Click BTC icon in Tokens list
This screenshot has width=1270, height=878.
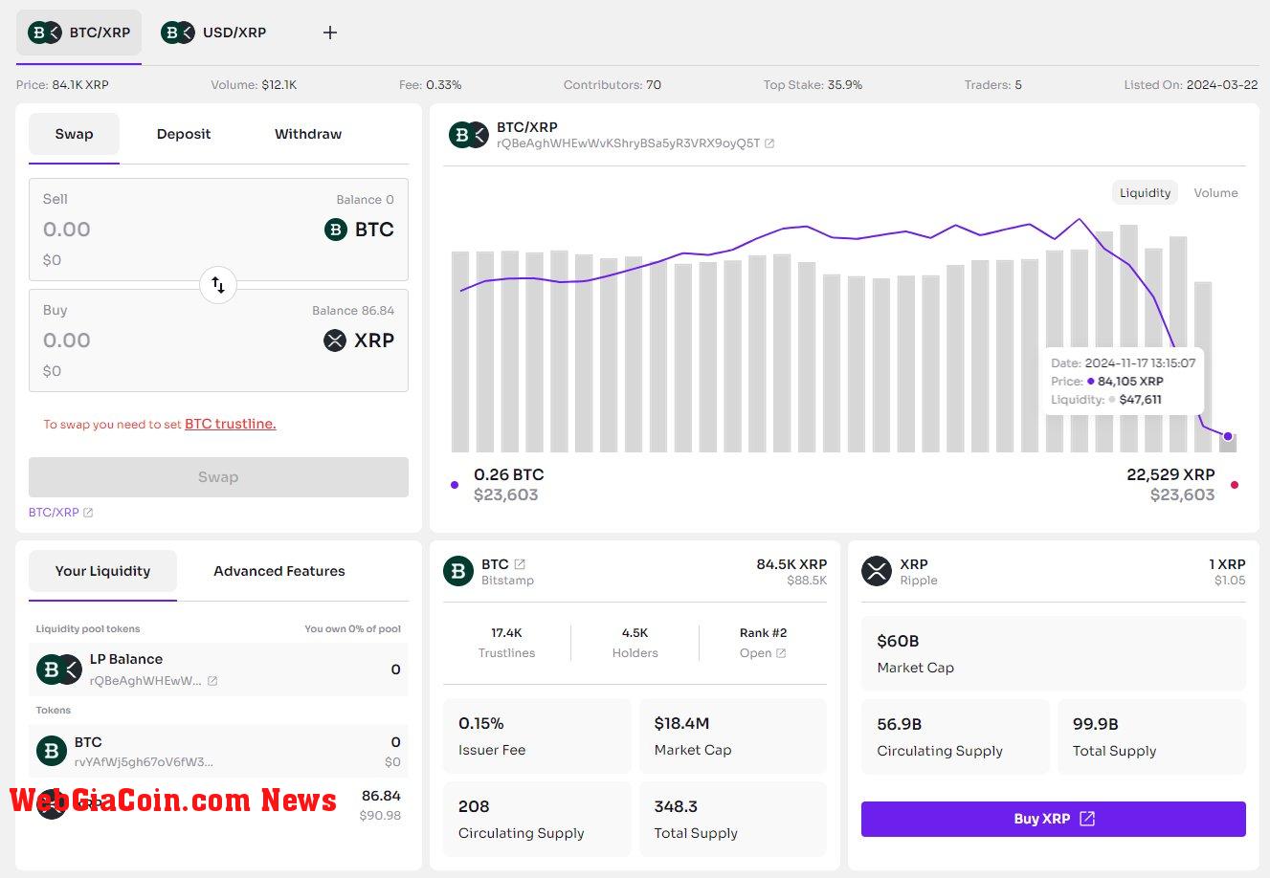[52, 751]
